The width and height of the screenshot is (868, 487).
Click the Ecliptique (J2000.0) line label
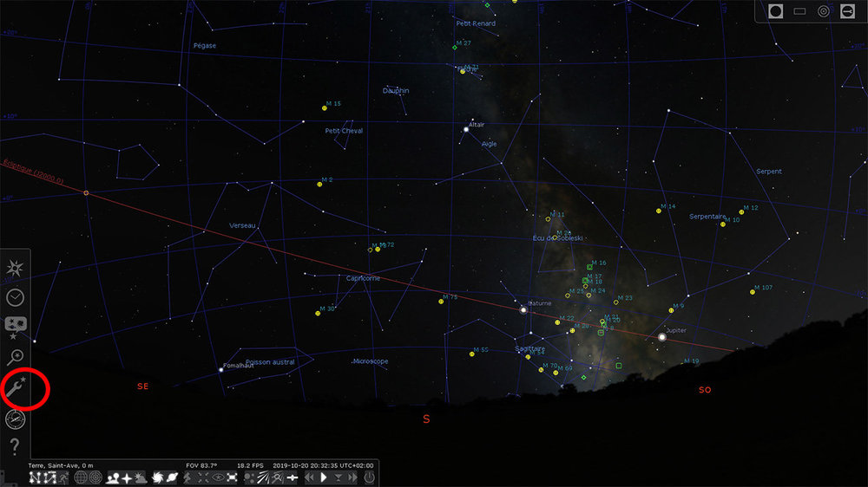coord(33,172)
